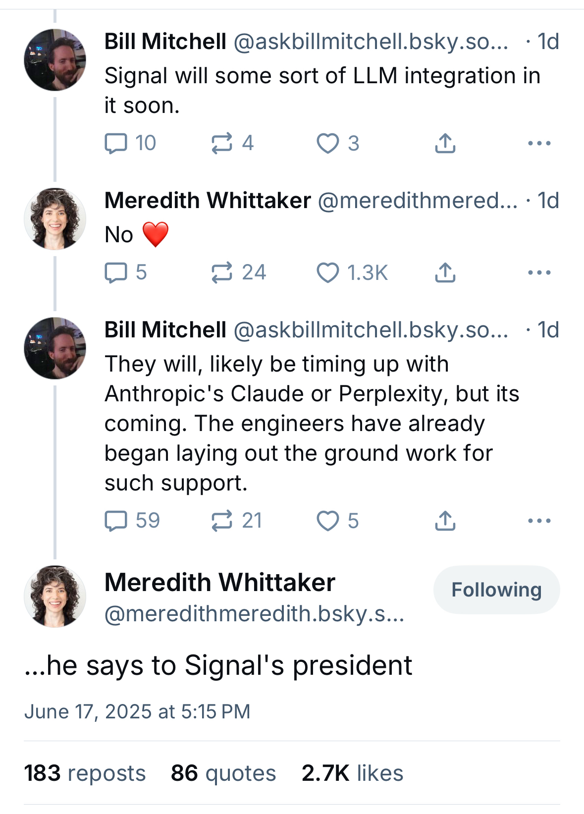584x814 pixels.
Task: Repost the post with 21 reposts
Action: [x=221, y=521]
